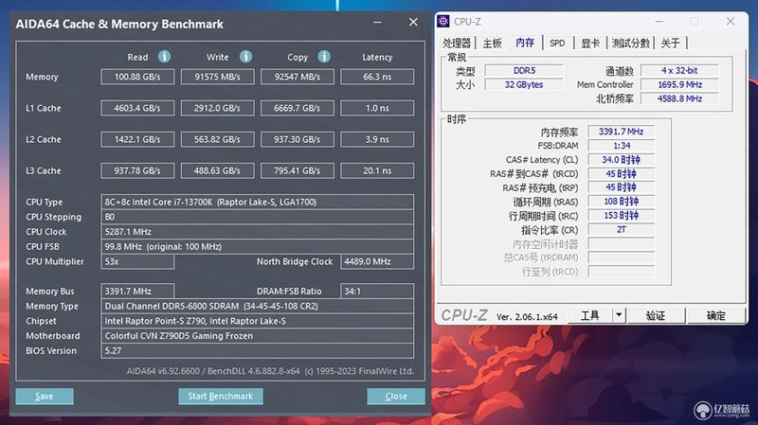
Task: Click L1 Cache Copy value 6669.7 GB/s
Action: coord(298,108)
